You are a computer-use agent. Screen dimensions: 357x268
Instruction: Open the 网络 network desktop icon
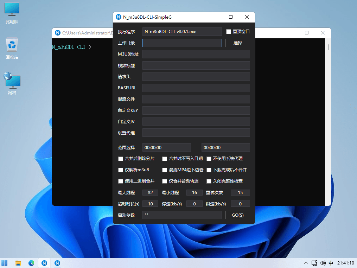[x=12, y=83]
